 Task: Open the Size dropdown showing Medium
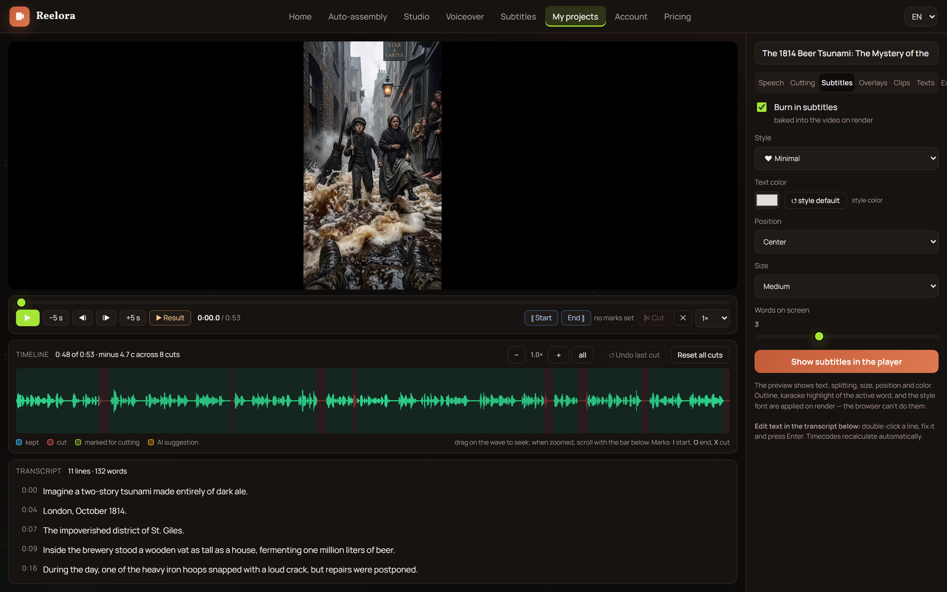pyautogui.click(x=846, y=287)
